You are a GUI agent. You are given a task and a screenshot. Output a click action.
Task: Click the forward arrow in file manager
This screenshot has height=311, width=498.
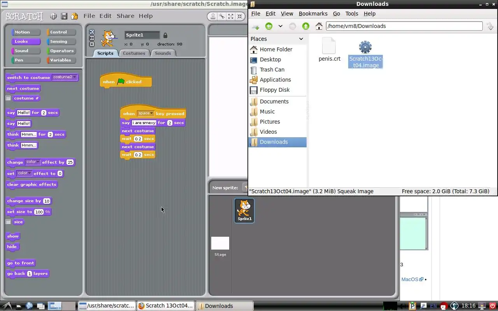tap(293, 26)
